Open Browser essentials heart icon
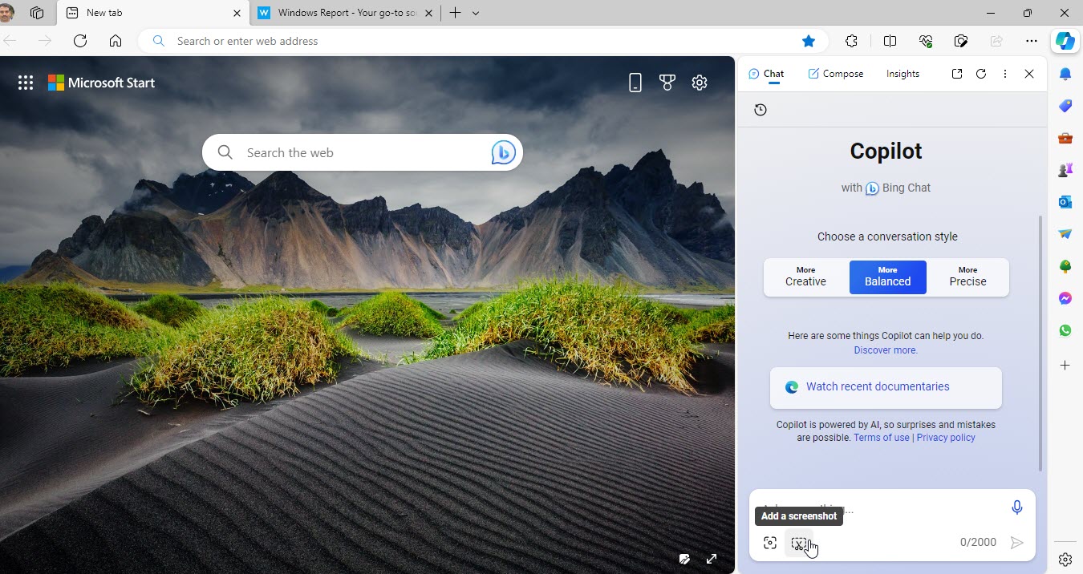Image resolution: width=1083 pixels, height=574 pixels. click(x=926, y=41)
